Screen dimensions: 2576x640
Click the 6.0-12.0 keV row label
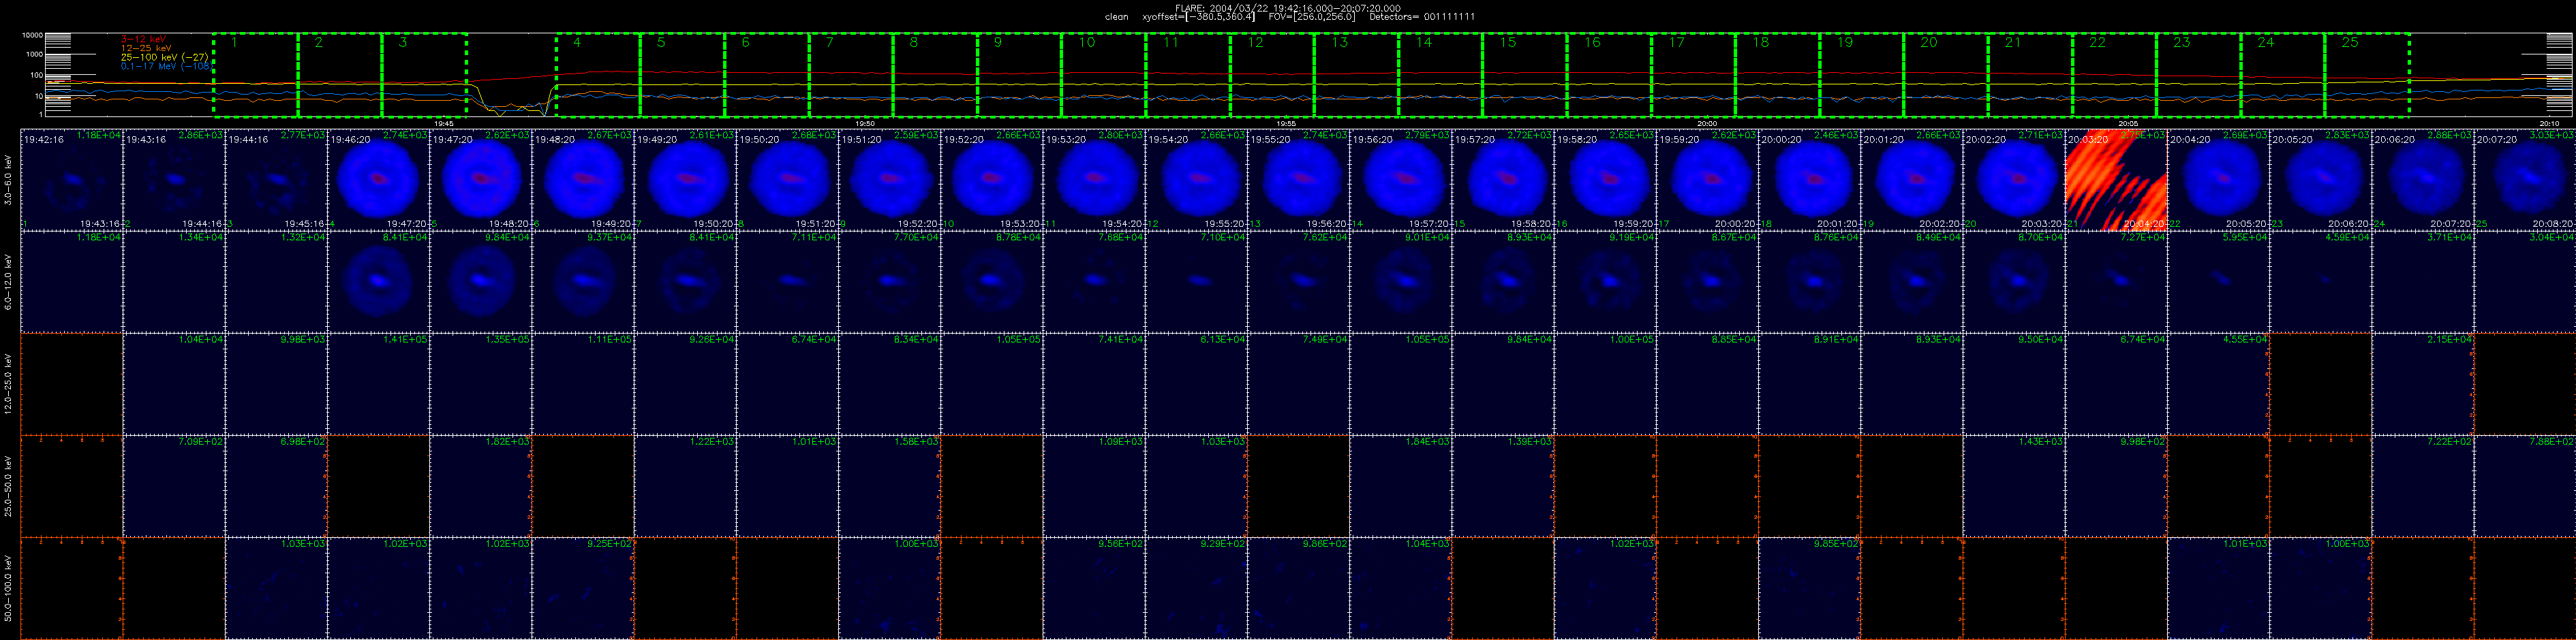tap(9, 282)
